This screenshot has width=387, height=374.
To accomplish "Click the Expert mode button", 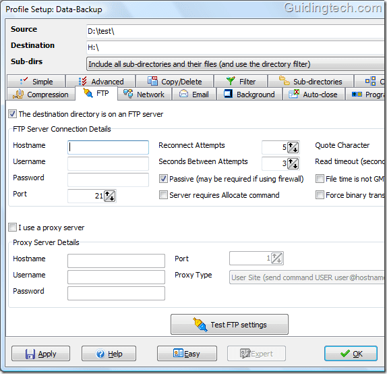I will [256, 354].
